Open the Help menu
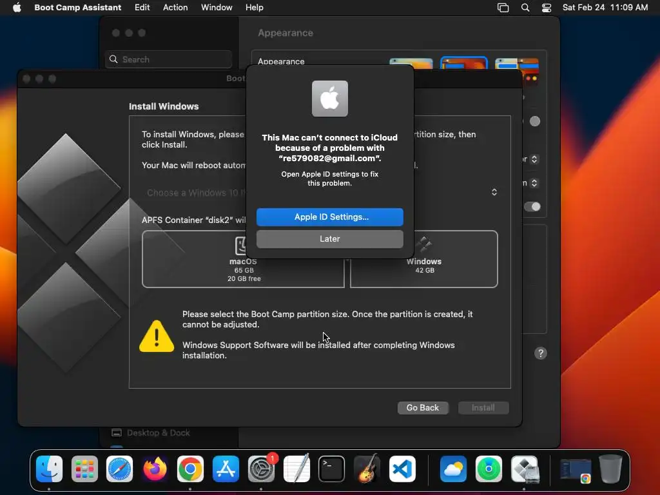 [254, 8]
